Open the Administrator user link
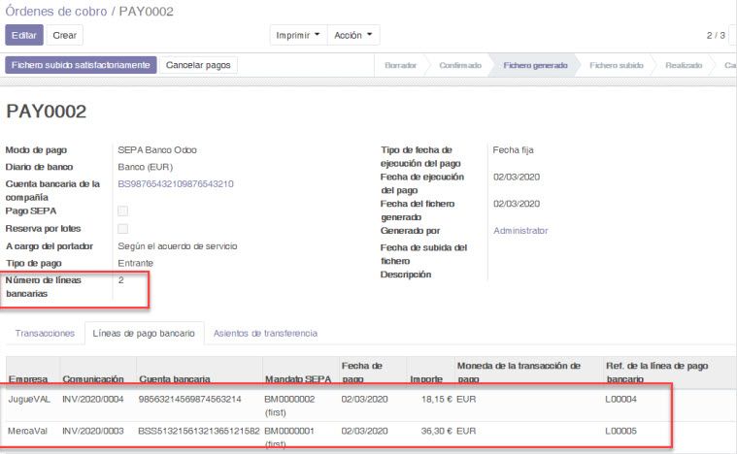Image resolution: width=737 pixels, height=454 pixels. tap(520, 231)
